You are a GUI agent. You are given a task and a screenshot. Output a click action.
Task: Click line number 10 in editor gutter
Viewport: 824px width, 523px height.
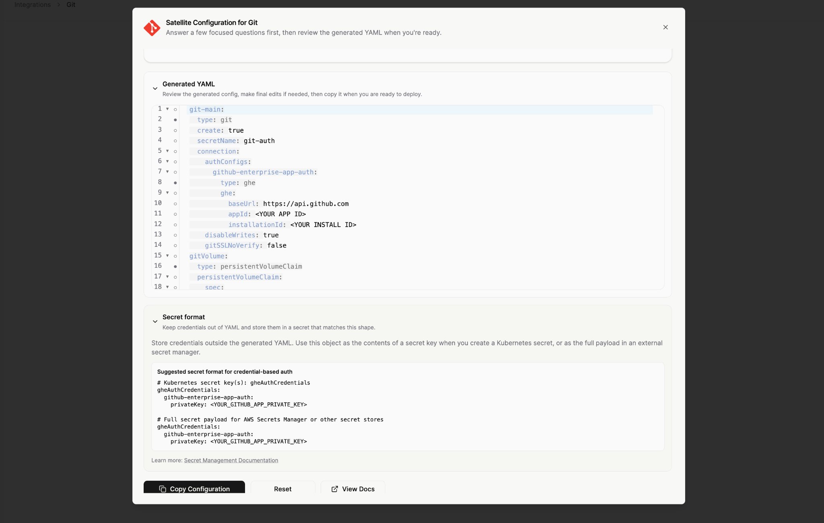point(158,203)
